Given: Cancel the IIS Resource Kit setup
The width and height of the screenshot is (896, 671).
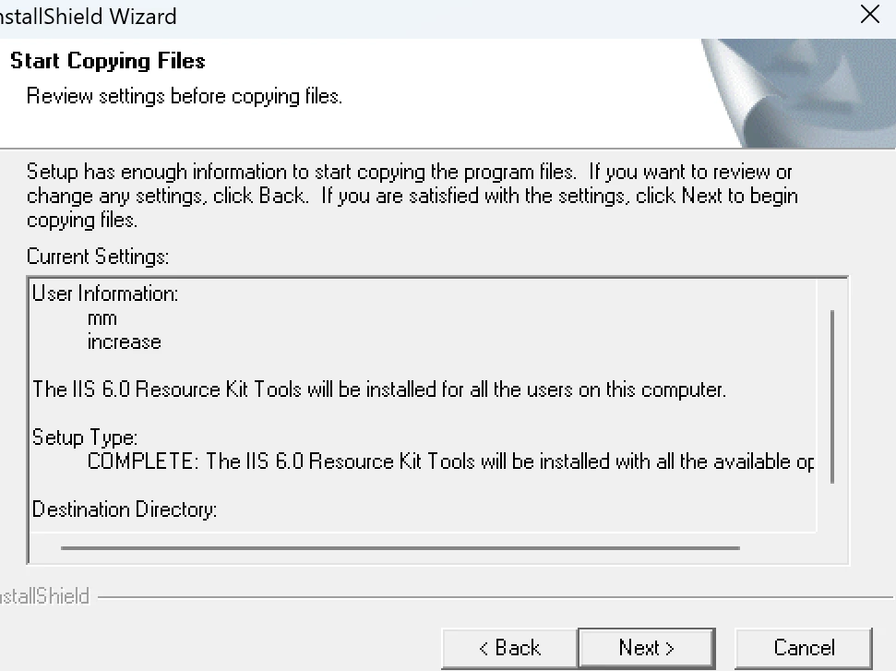Looking at the screenshot, I should pos(804,648).
